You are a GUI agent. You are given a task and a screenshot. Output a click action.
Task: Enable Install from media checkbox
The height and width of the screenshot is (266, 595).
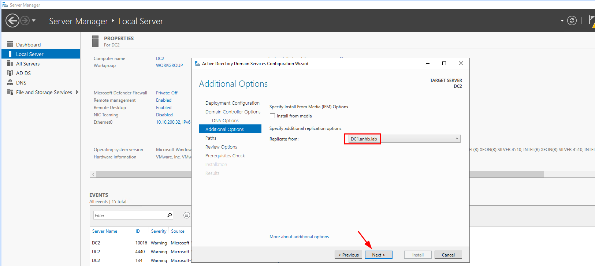point(272,116)
